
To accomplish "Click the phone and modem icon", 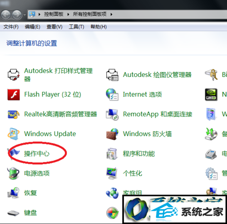I will 211,154.
